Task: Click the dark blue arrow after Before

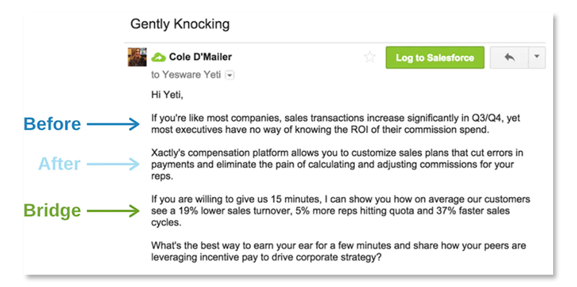Action: [x=113, y=124]
